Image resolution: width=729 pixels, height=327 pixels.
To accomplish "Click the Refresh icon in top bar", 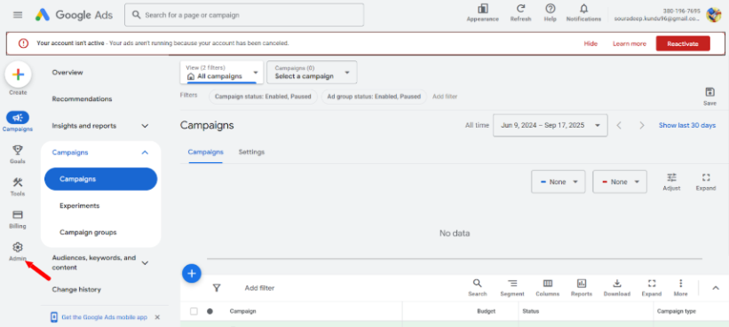I will 520,8.
